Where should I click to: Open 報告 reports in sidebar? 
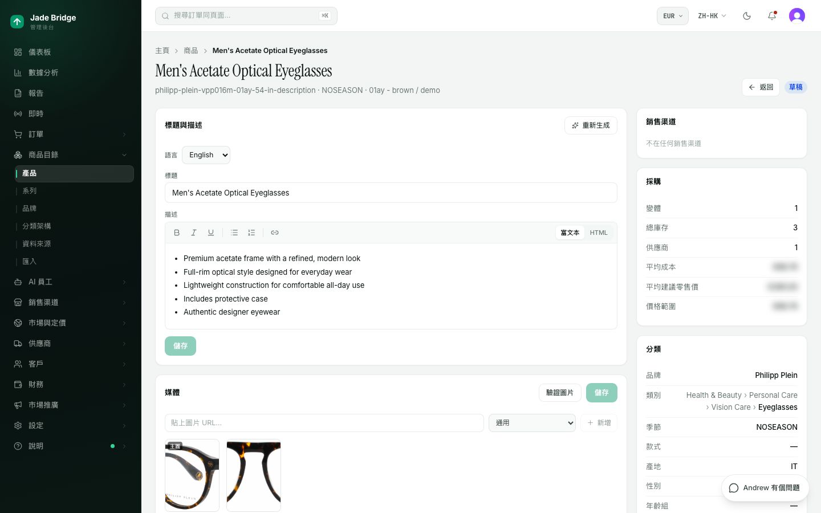click(x=71, y=93)
